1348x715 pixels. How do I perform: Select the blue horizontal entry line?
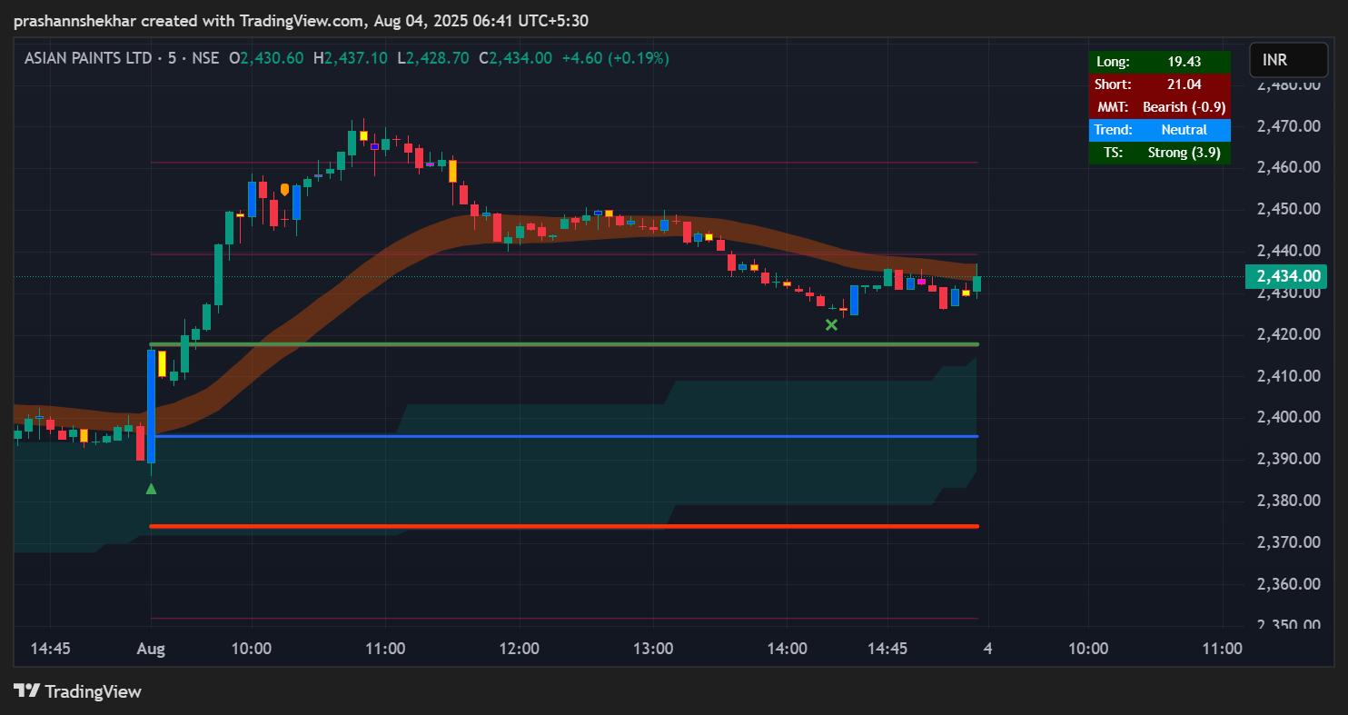(x=563, y=436)
